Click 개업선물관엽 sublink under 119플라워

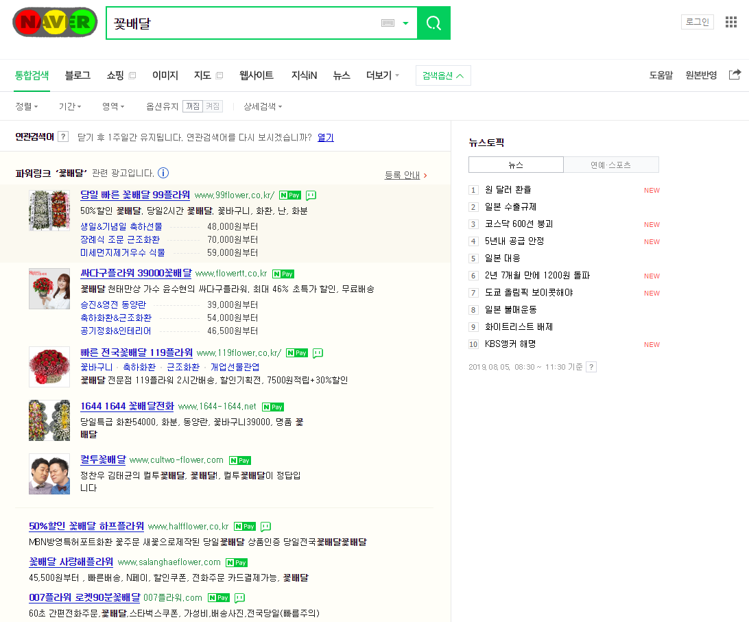[x=235, y=367]
